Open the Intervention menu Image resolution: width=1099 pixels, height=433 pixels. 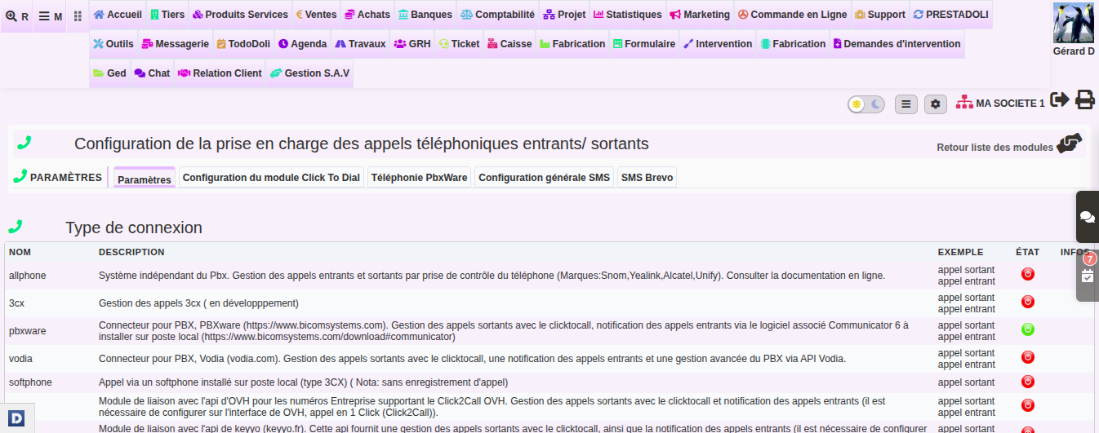(x=718, y=44)
